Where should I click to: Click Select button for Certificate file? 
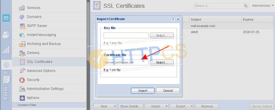pyautogui.click(x=162, y=62)
